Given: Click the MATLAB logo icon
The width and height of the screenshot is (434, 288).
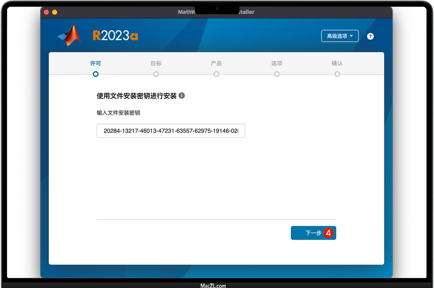Looking at the screenshot, I should pos(69,35).
